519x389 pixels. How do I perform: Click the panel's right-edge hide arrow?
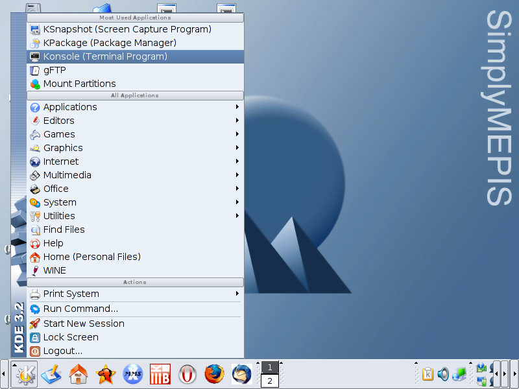tap(514, 374)
